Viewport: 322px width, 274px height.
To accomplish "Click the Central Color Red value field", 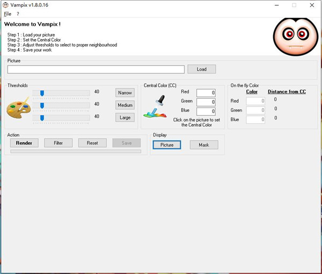I will [206, 93].
